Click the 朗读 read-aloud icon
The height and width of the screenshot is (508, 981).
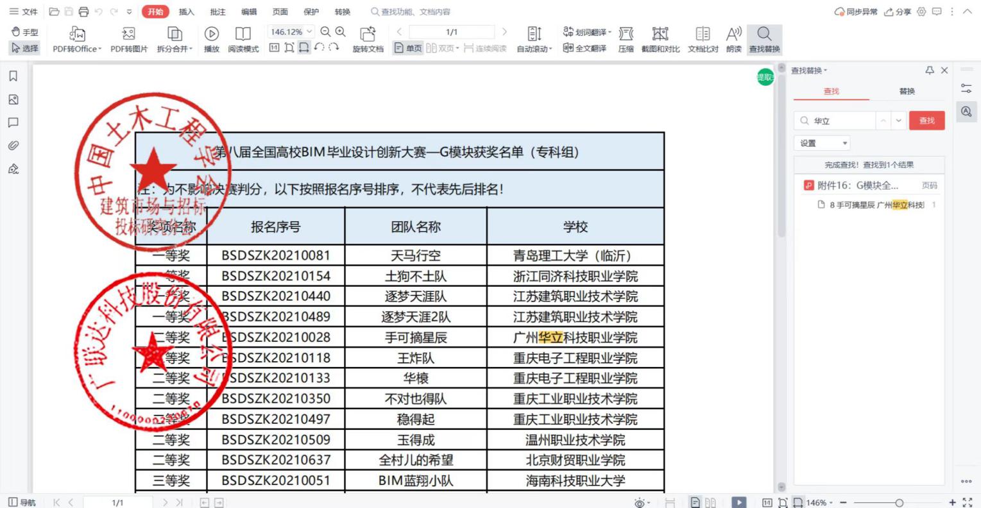click(733, 33)
